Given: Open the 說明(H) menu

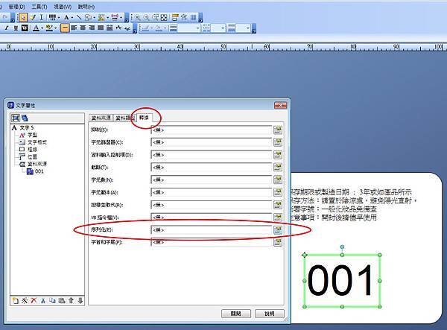Looking at the screenshot, I should [86, 7].
